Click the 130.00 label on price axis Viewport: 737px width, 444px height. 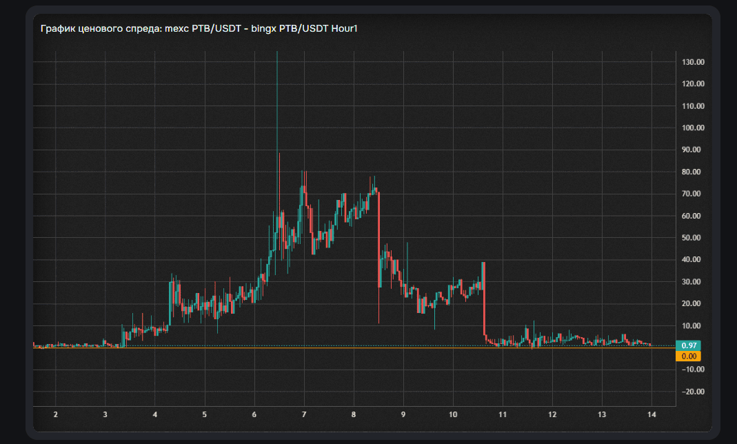coord(693,62)
